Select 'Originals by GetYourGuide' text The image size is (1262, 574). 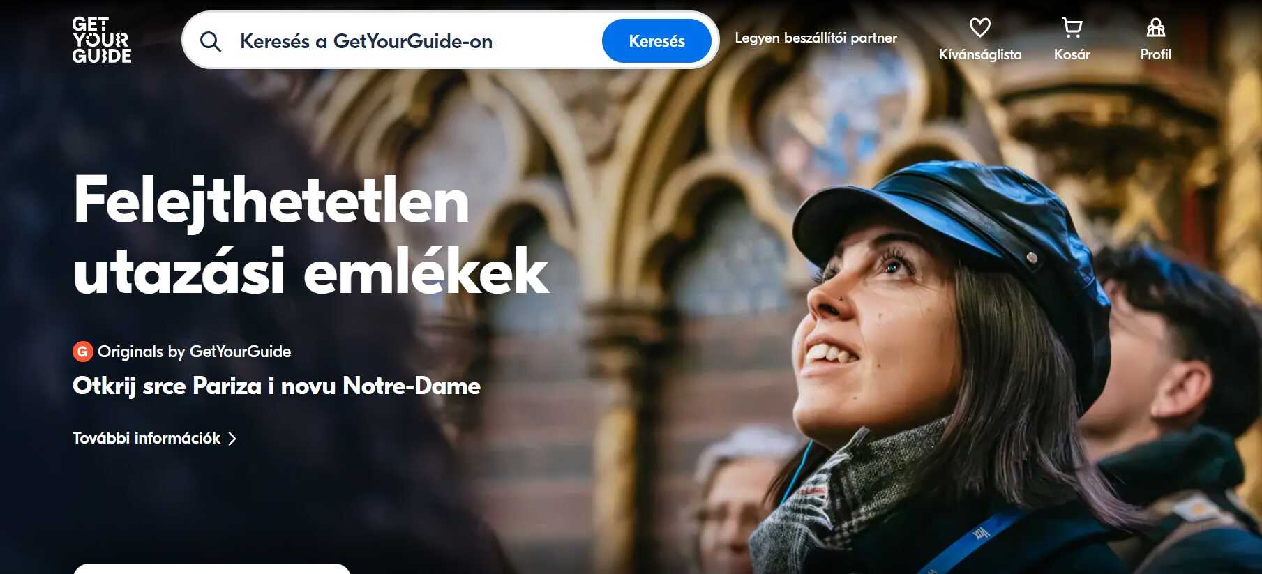coord(194,352)
